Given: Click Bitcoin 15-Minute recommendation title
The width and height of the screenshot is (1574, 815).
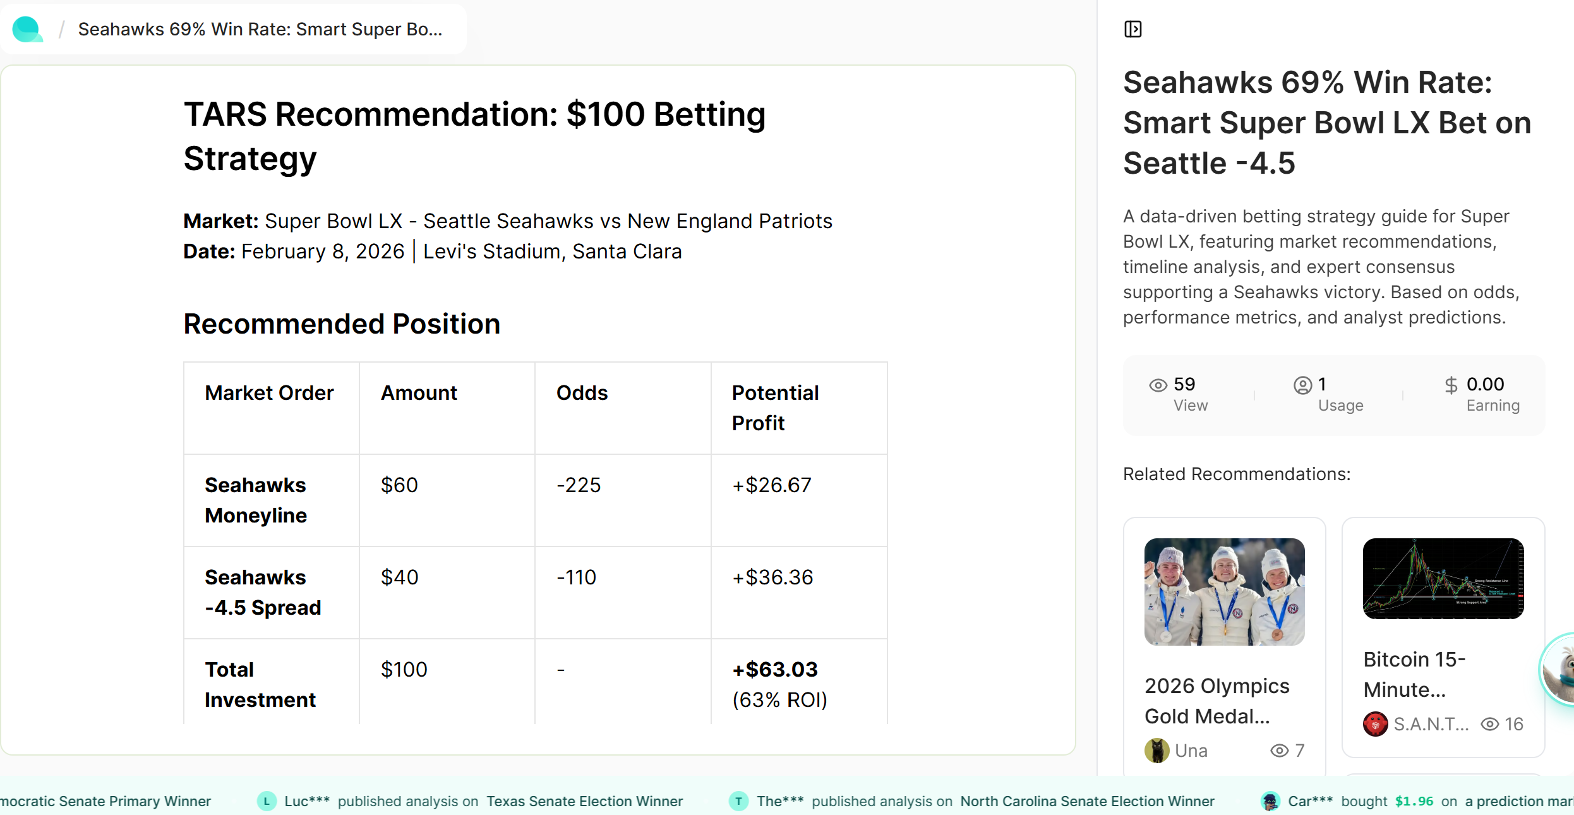Looking at the screenshot, I should pos(1414,675).
